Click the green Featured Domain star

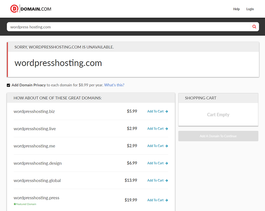(x=15, y=204)
